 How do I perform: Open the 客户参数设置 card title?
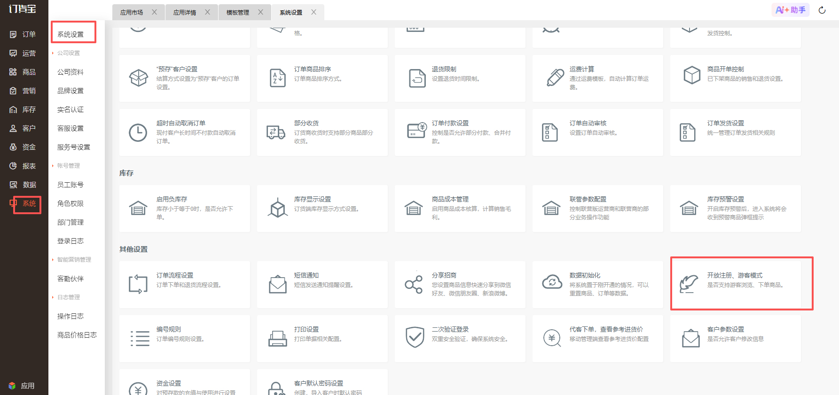pos(726,329)
